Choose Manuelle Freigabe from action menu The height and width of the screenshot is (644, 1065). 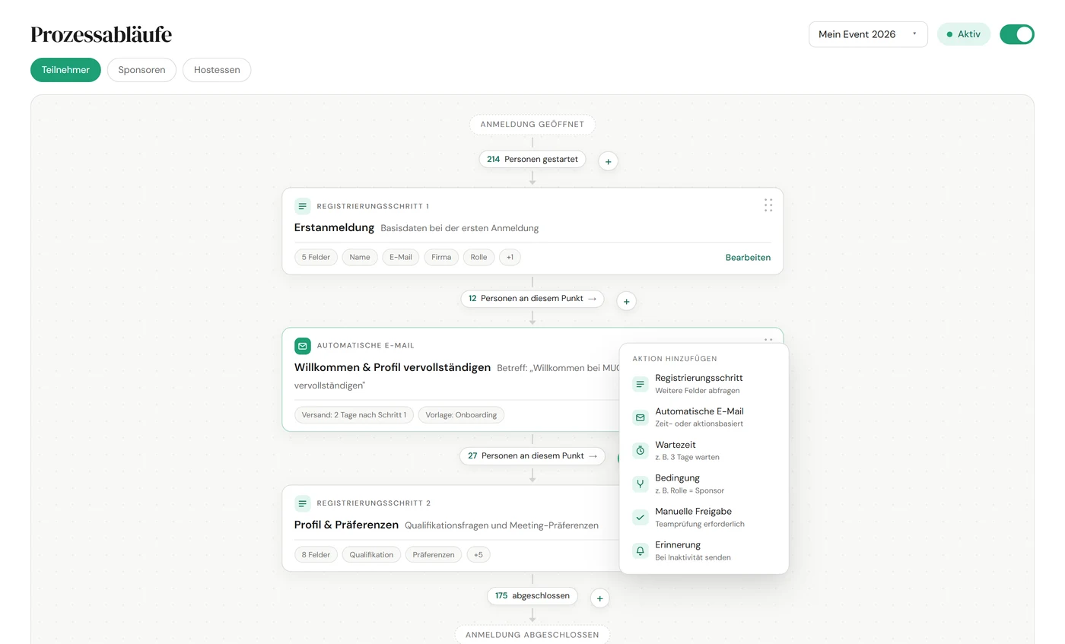tap(704, 517)
